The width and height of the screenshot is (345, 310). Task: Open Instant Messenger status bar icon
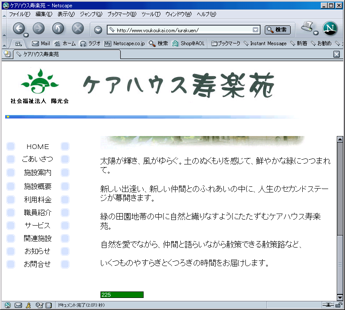click(28, 305)
